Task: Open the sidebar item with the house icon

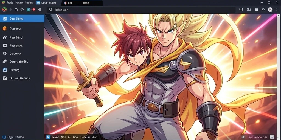Action: tap(22, 37)
